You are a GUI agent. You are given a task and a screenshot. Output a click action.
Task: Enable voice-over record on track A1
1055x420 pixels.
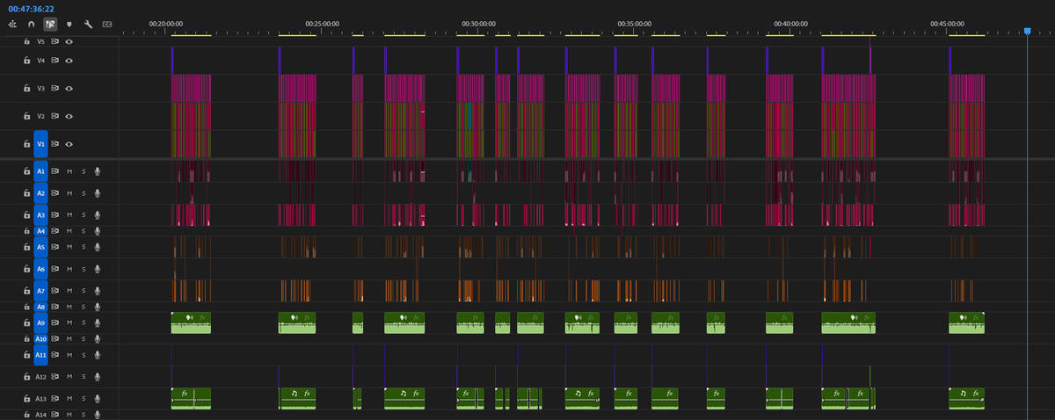pos(97,171)
